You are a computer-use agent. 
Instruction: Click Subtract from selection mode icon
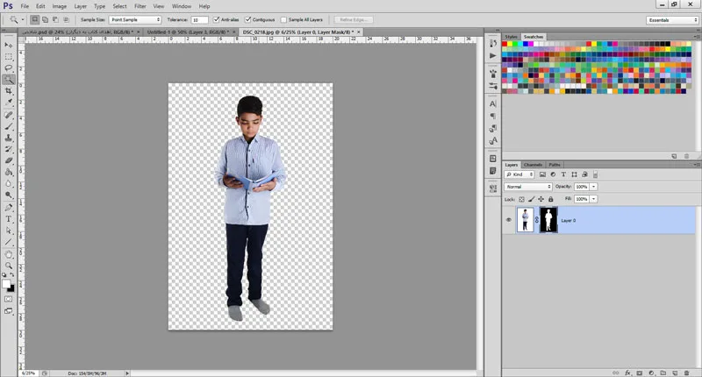coord(55,19)
